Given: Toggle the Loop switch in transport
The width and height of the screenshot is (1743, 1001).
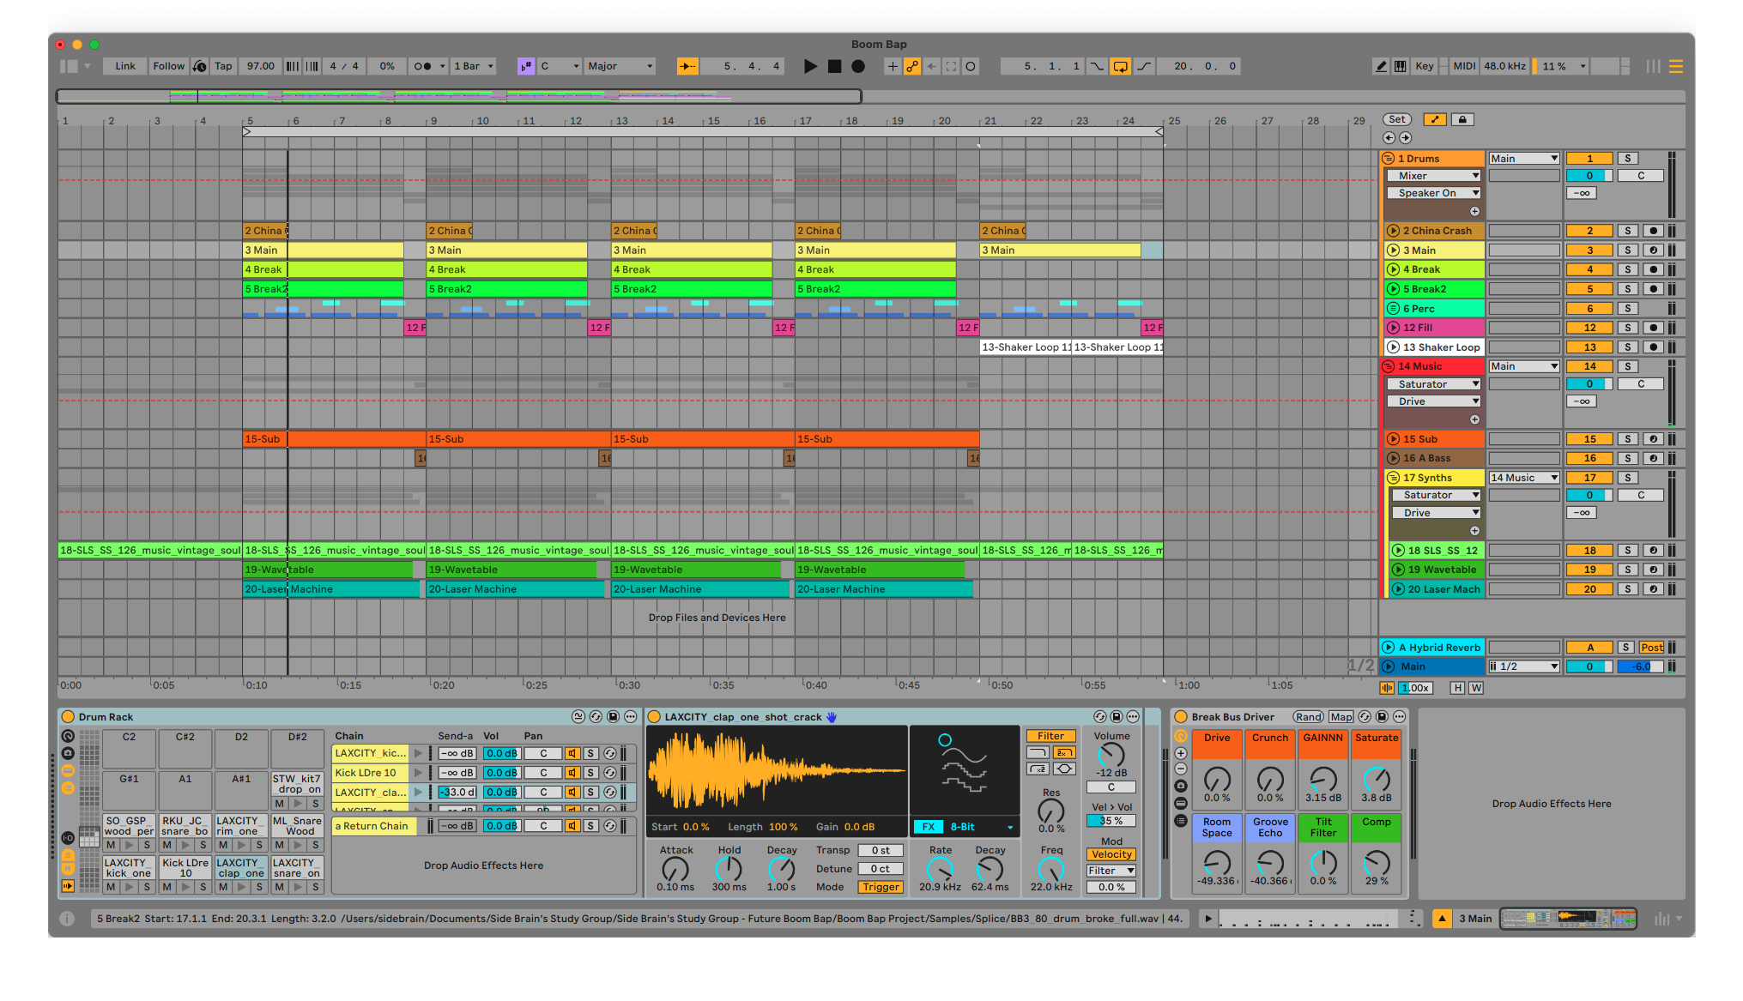Looking at the screenshot, I should pos(1120,66).
